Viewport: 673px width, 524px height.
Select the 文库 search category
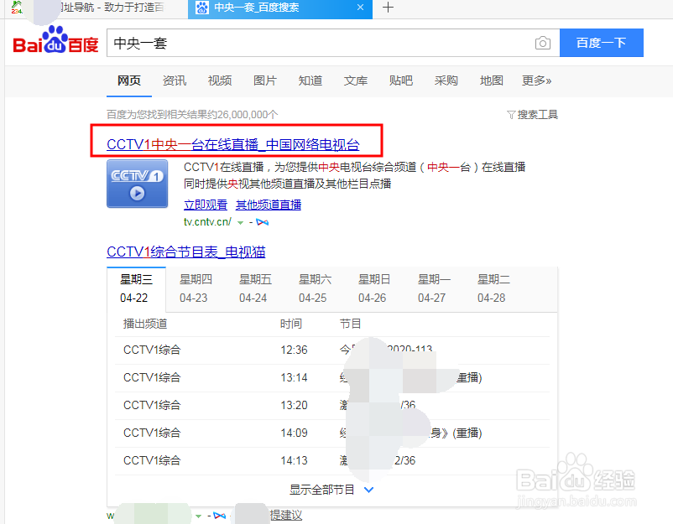coord(356,80)
